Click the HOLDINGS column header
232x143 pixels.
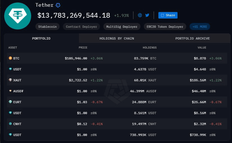coord(150,48)
